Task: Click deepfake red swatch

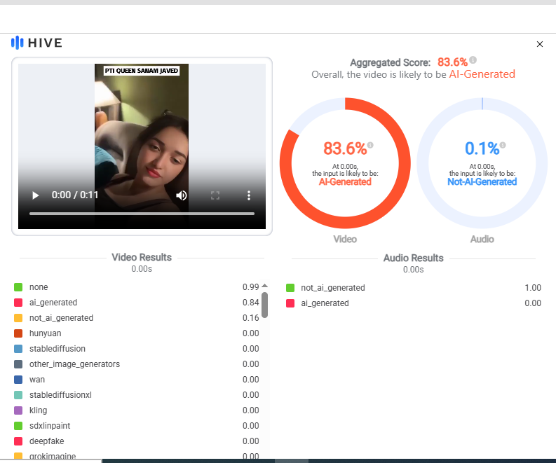Action: click(x=18, y=441)
